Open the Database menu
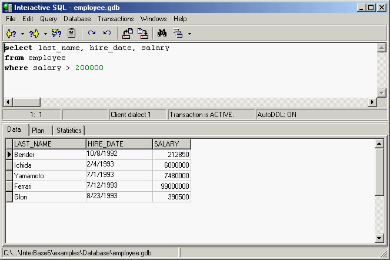Screen dimensions: 390x260 [x=77, y=19]
